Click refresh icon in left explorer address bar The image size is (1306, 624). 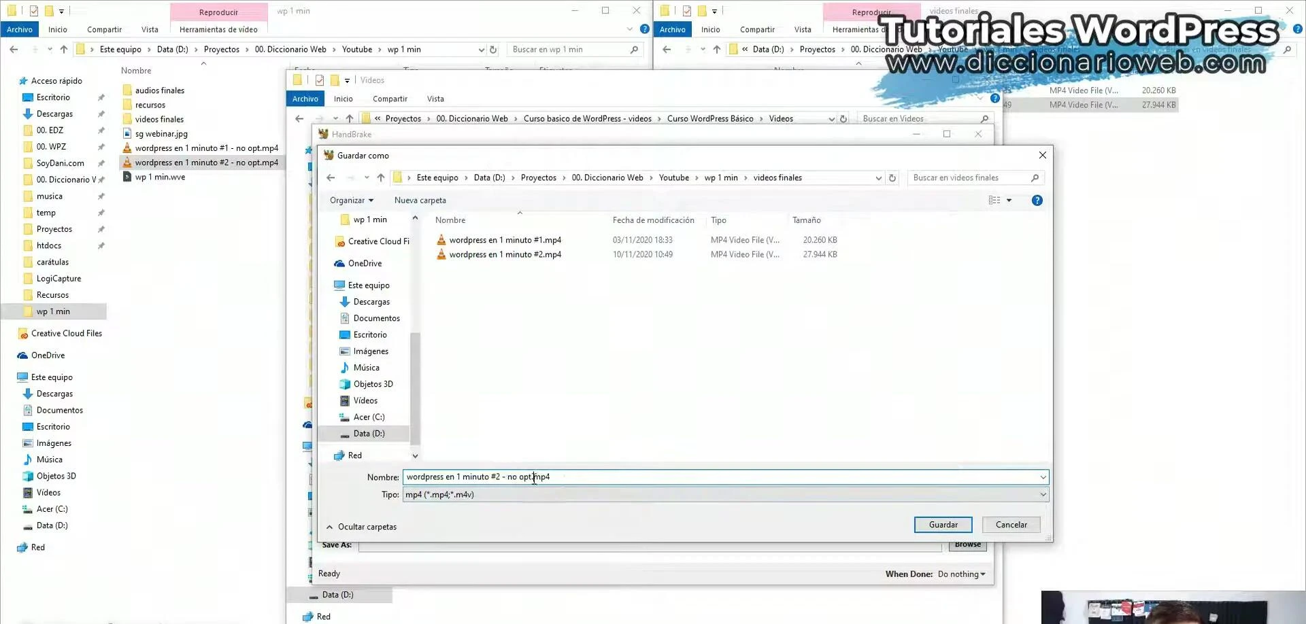[493, 50]
